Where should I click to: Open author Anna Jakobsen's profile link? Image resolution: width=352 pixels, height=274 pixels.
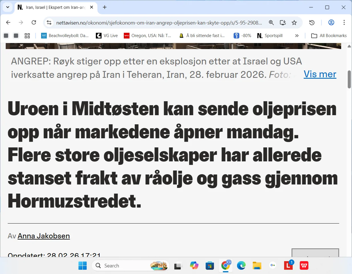(44, 236)
